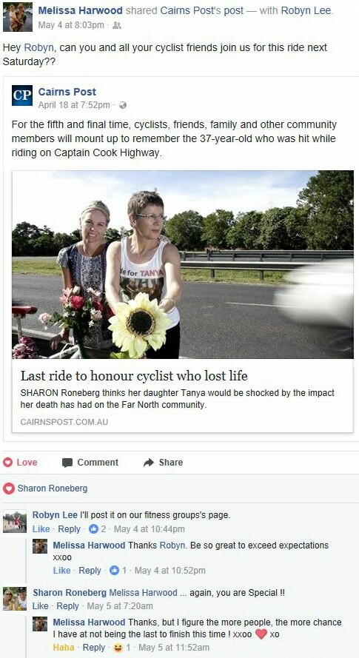This screenshot has width=359, height=658.
Task: Click the friends audience icon beside May 4 timestamp
Action: pos(117,25)
